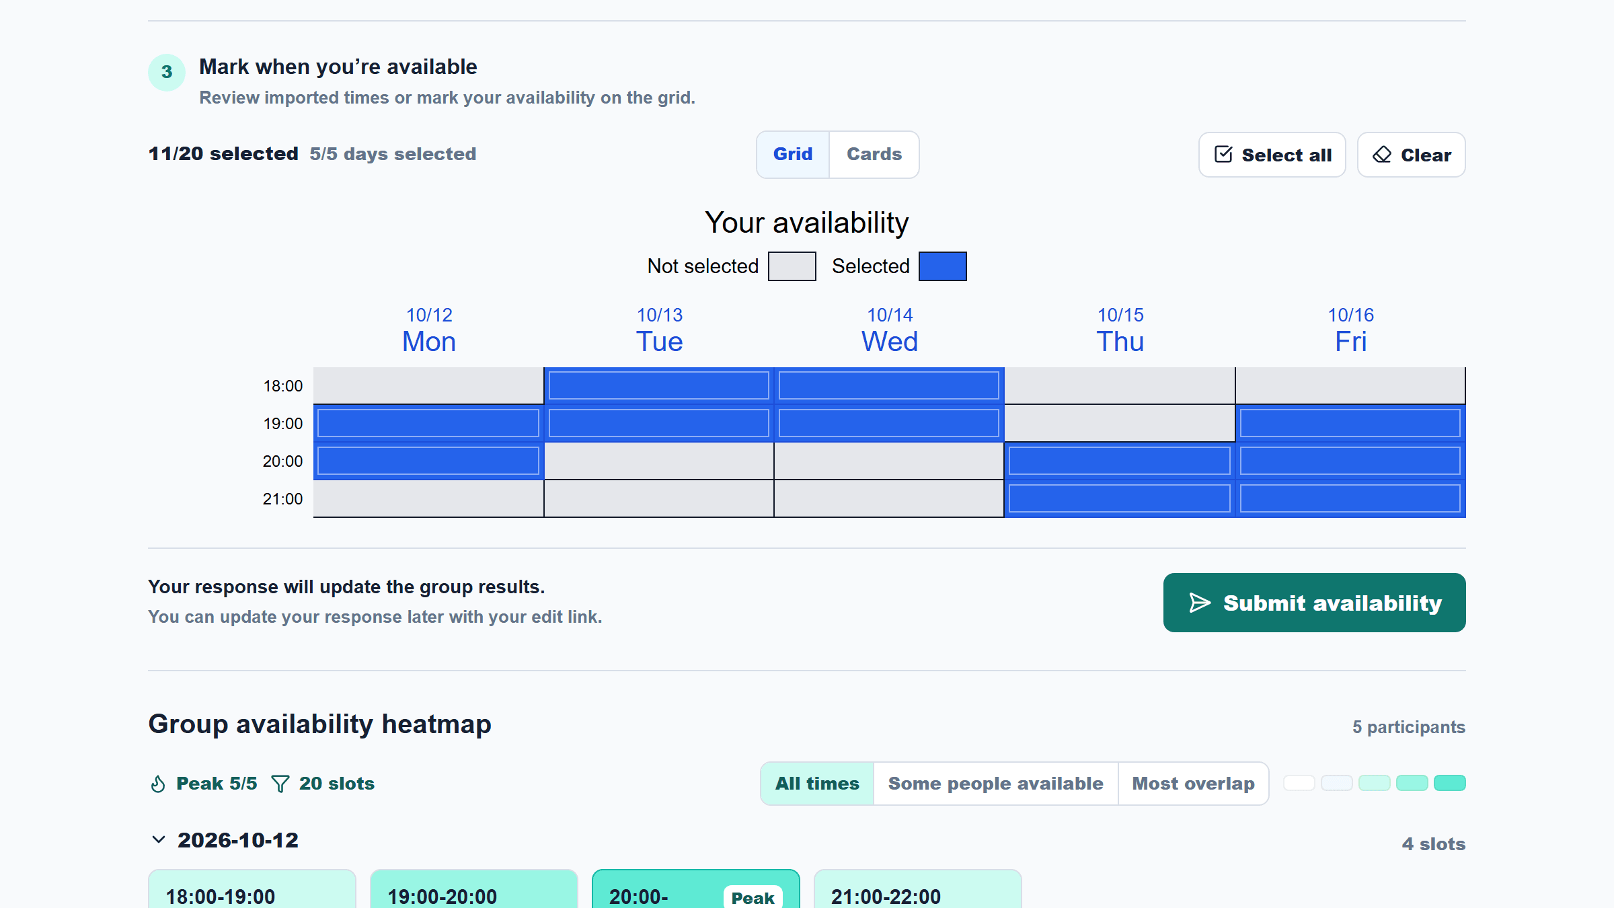The height and width of the screenshot is (908, 1614).
Task: Collapse the 2026-10-12 date section
Action: pyautogui.click(x=159, y=839)
